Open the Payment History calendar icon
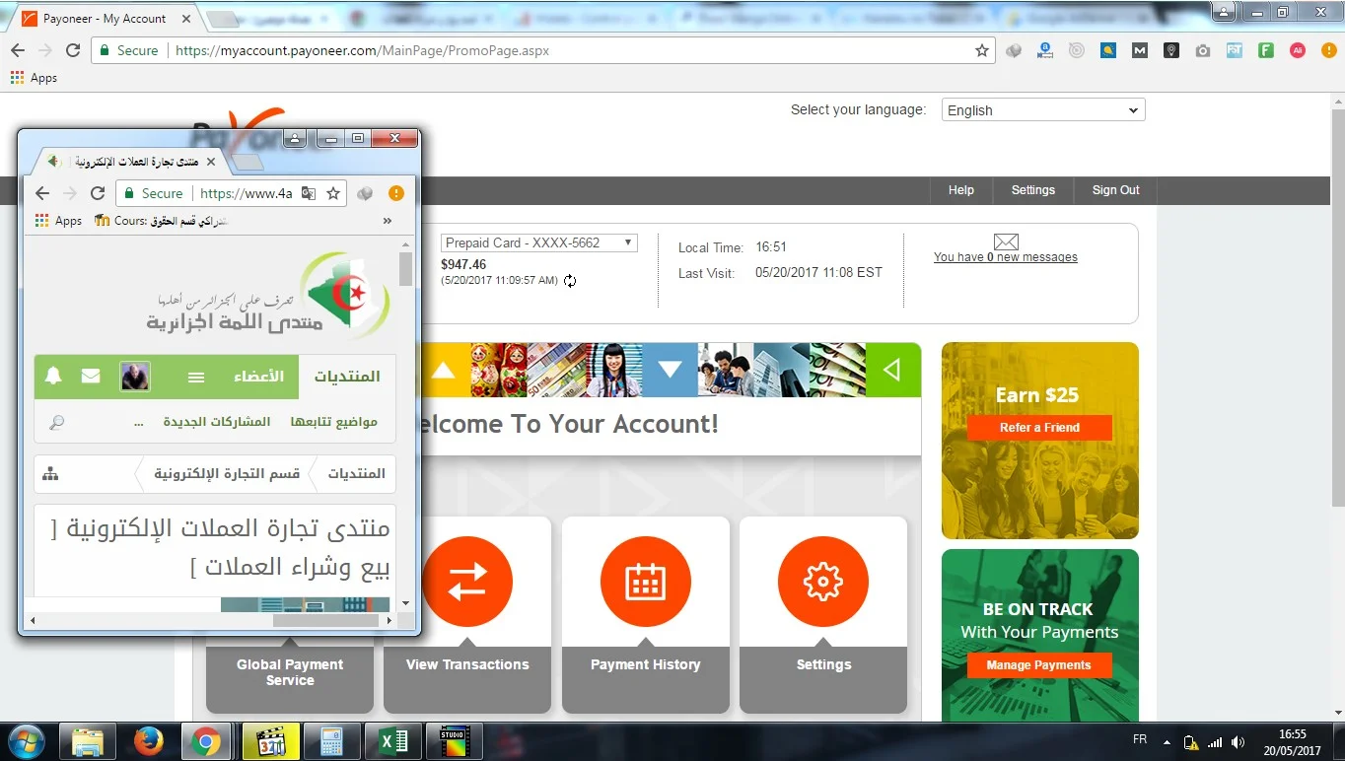Image resolution: width=1345 pixels, height=761 pixels. [x=645, y=582]
